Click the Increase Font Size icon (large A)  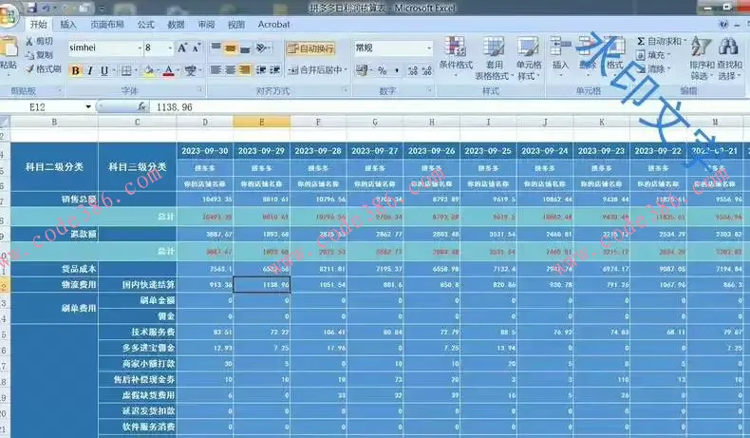[182, 48]
